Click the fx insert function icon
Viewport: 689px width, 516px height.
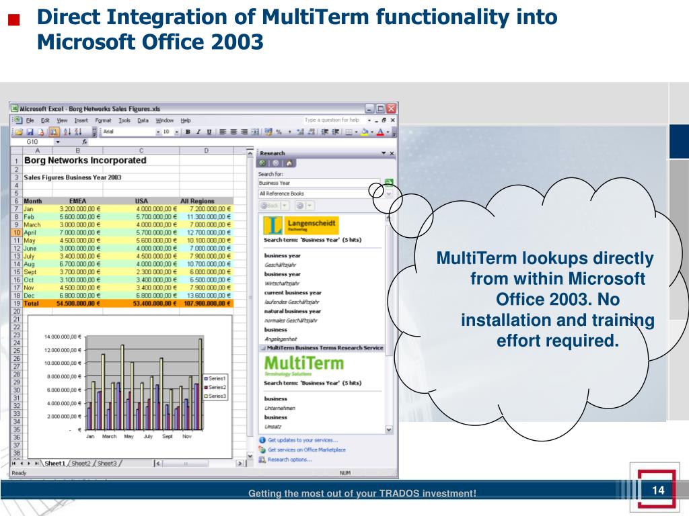coord(84,142)
